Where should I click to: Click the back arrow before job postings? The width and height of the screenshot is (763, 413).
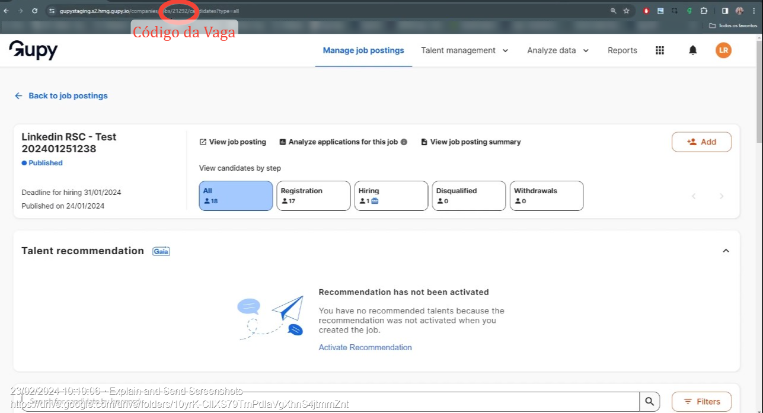click(18, 95)
